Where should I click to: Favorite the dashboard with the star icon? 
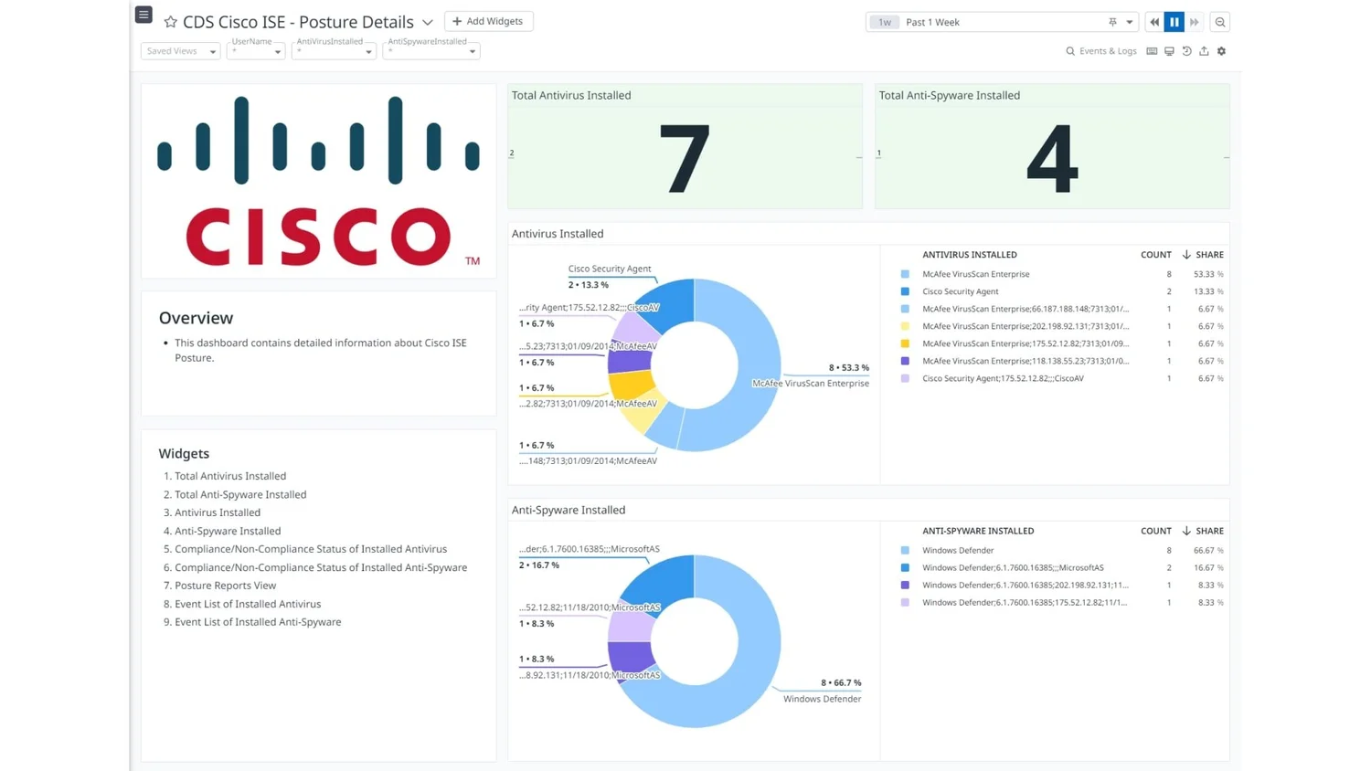click(171, 21)
